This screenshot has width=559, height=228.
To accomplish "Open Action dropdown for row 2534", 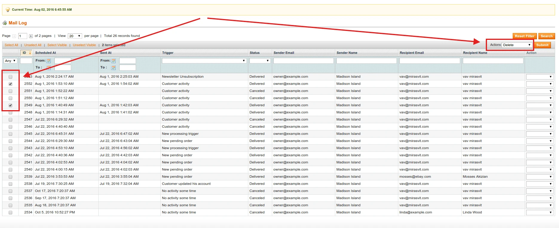I will [x=540, y=213].
